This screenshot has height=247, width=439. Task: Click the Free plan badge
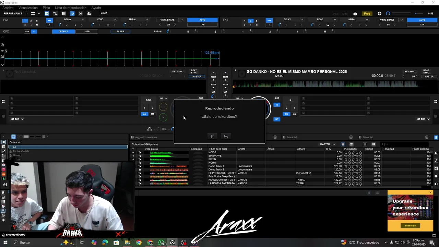pyautogui.click(x=367, y=14)
